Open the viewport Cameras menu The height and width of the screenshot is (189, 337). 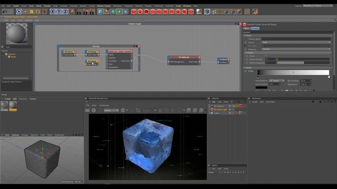click(x=15, y=135)
